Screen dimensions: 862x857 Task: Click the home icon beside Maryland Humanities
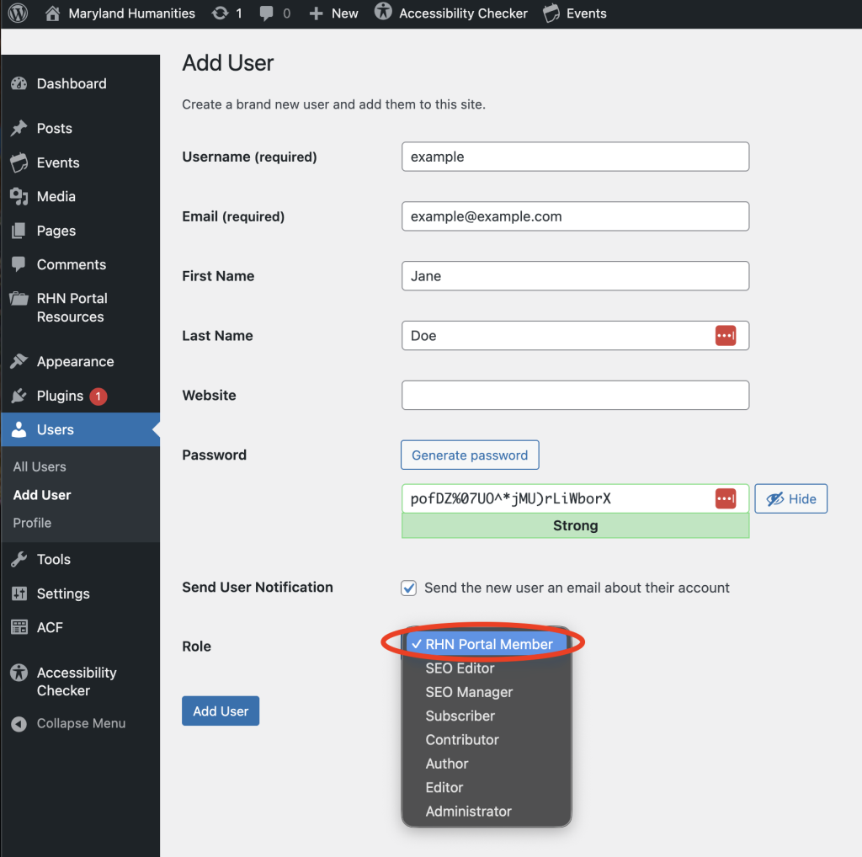52,13
